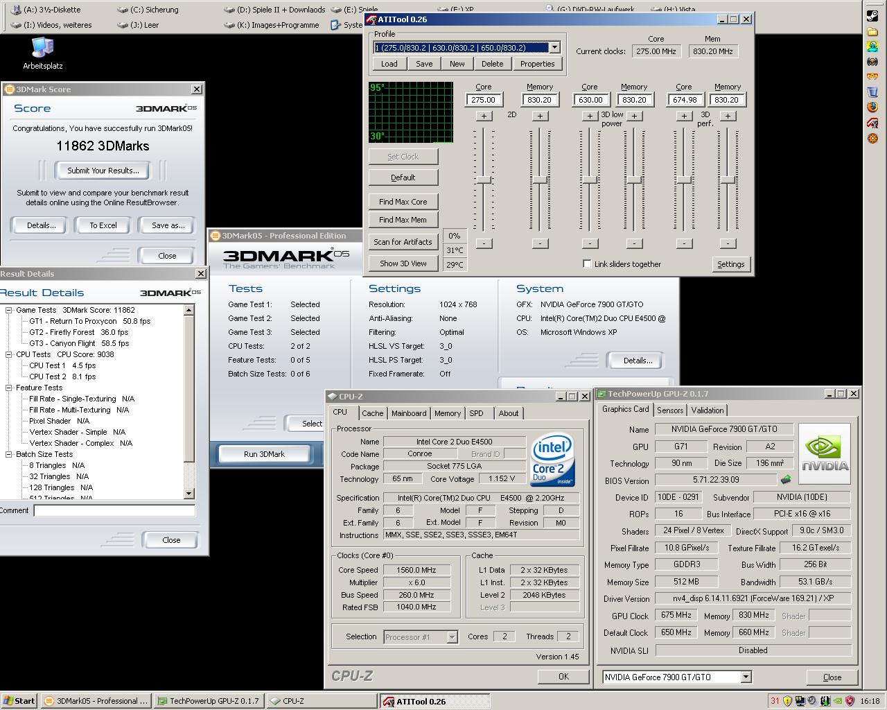
Task: Click Details... button under System in 3DMark05
Action: click(638, 361)
